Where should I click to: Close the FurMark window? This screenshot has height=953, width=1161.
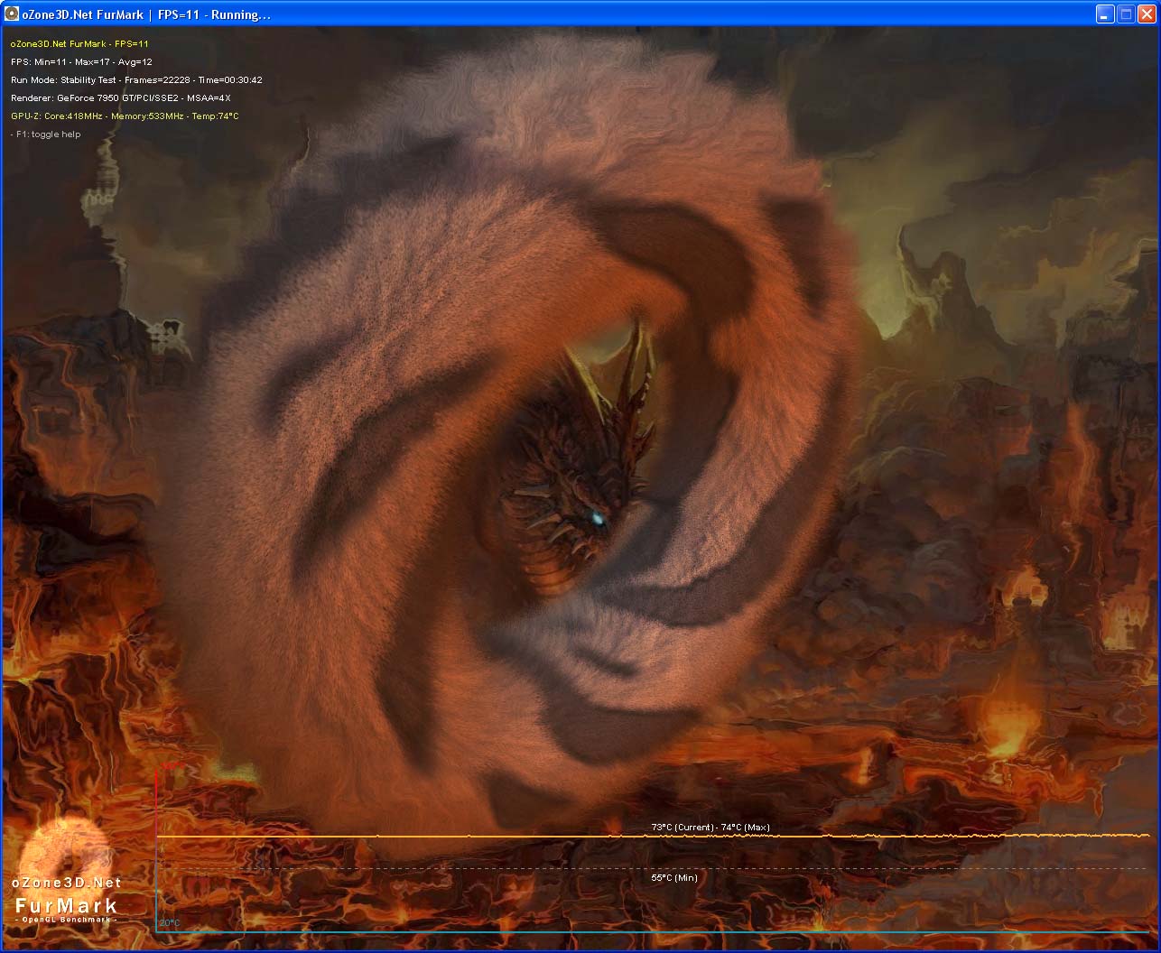click(x=1147, y=14)
